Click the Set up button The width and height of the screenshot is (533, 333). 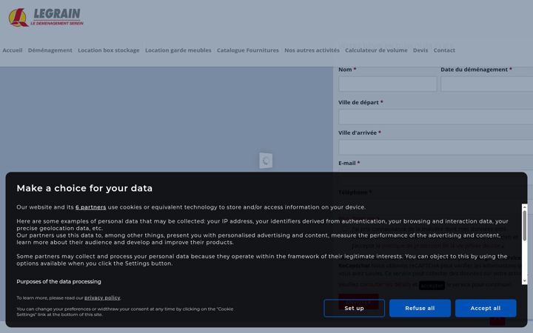click(354, 308)
